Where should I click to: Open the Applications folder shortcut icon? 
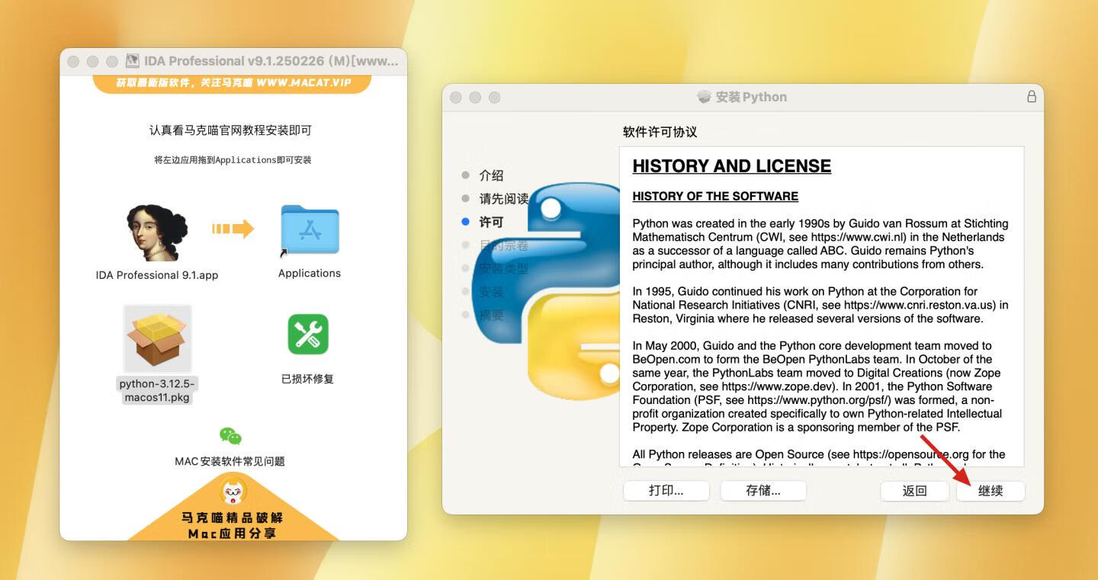[309, 231]
